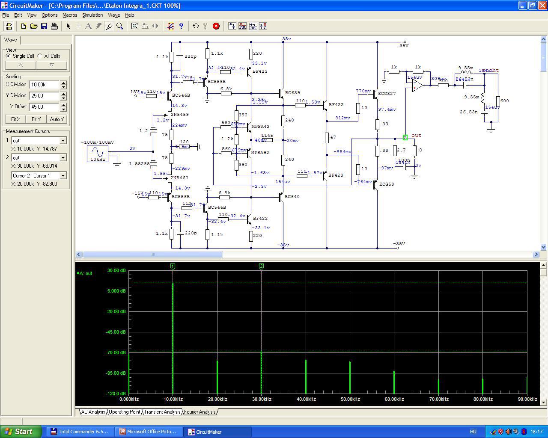This screenshot has width=548, height=438.
Task: Click inside the Y Division input field
Action: [x=44, y=96]
